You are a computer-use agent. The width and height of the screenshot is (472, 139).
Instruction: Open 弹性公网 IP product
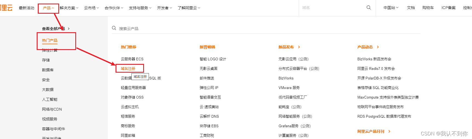click(x=209, y=88)
